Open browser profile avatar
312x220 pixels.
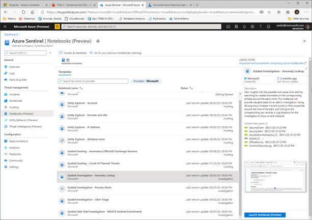(297, 12)
